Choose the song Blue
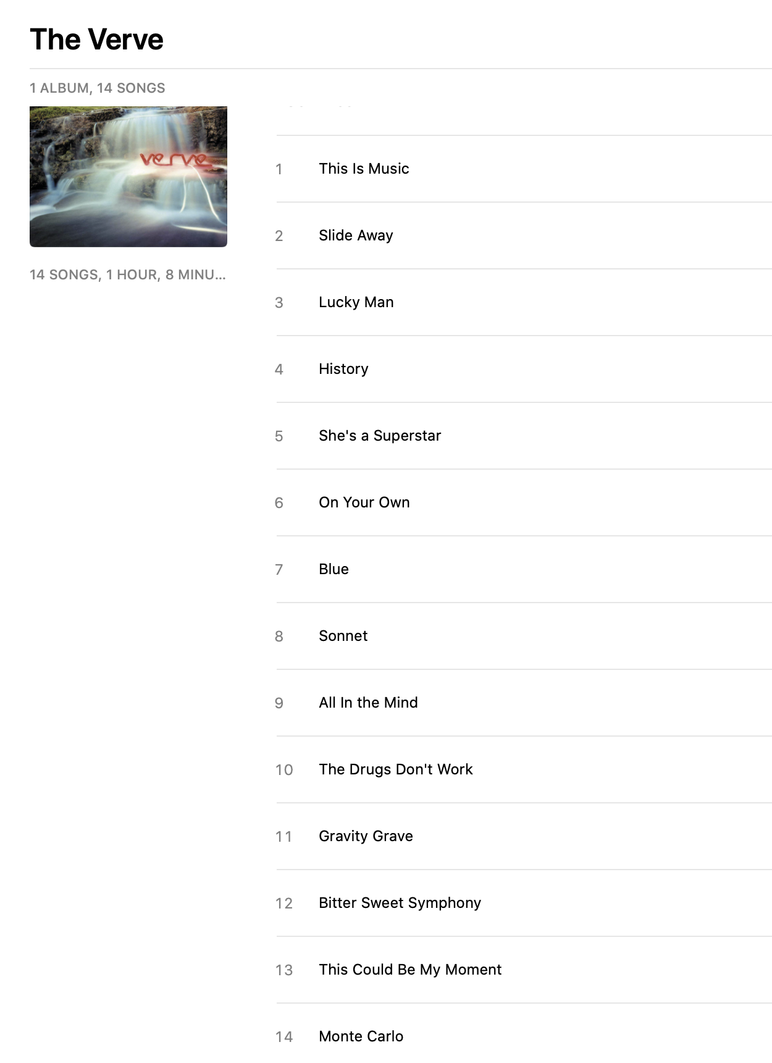772x1063 pixels. pos(524,569)
